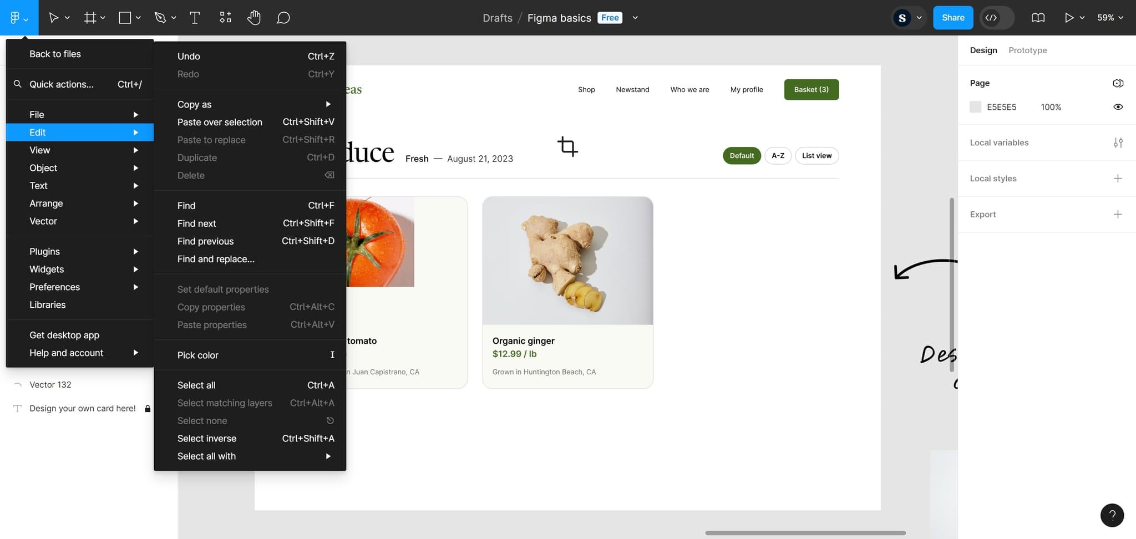This screenshot has height=539, width=1136.
Task: Open the Local variables settings
Action: click(x=1118, y=143)
